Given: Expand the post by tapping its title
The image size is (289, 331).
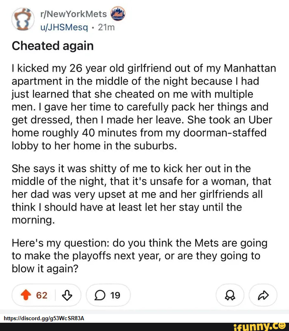Looking at the screenshot, I should [x=52, y=46].
